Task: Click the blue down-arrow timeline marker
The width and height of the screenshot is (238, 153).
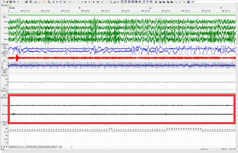Action: click(150, 8)
